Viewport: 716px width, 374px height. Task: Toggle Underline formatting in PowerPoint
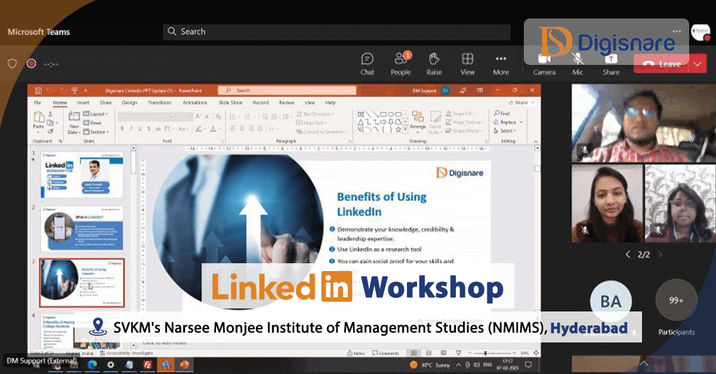(140, 128)
